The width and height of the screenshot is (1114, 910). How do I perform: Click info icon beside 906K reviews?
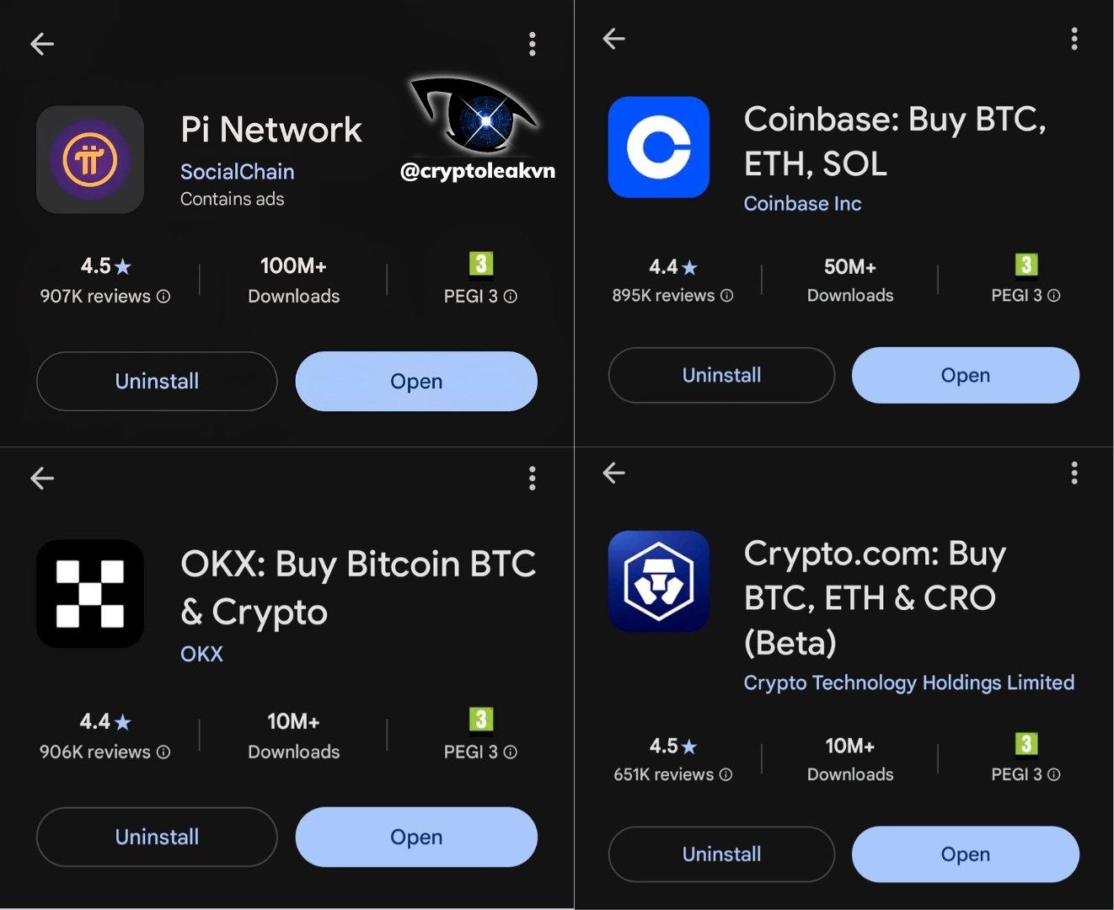click(x=163, y=752)
